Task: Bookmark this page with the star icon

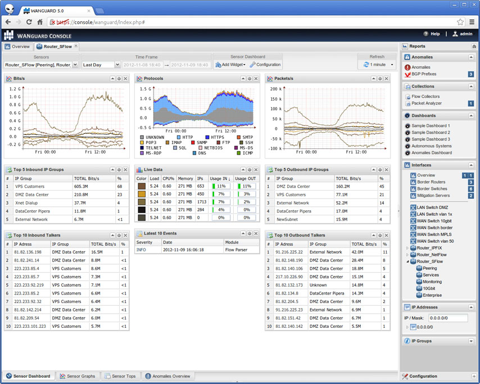Action: [x=460, y=22]
